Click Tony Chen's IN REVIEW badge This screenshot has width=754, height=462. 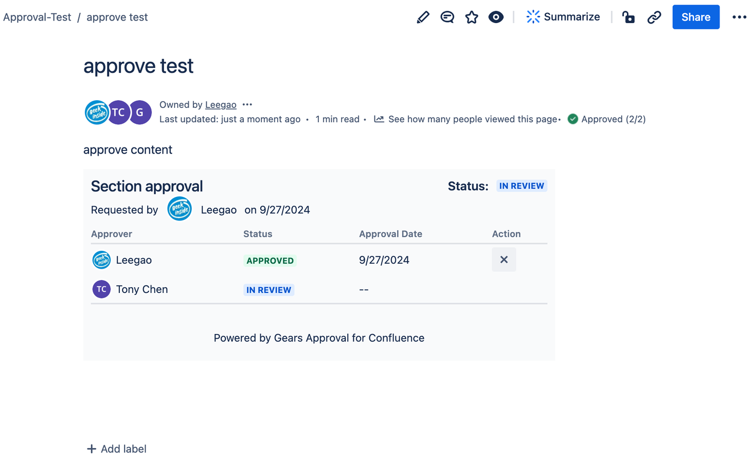pos(268,290)
